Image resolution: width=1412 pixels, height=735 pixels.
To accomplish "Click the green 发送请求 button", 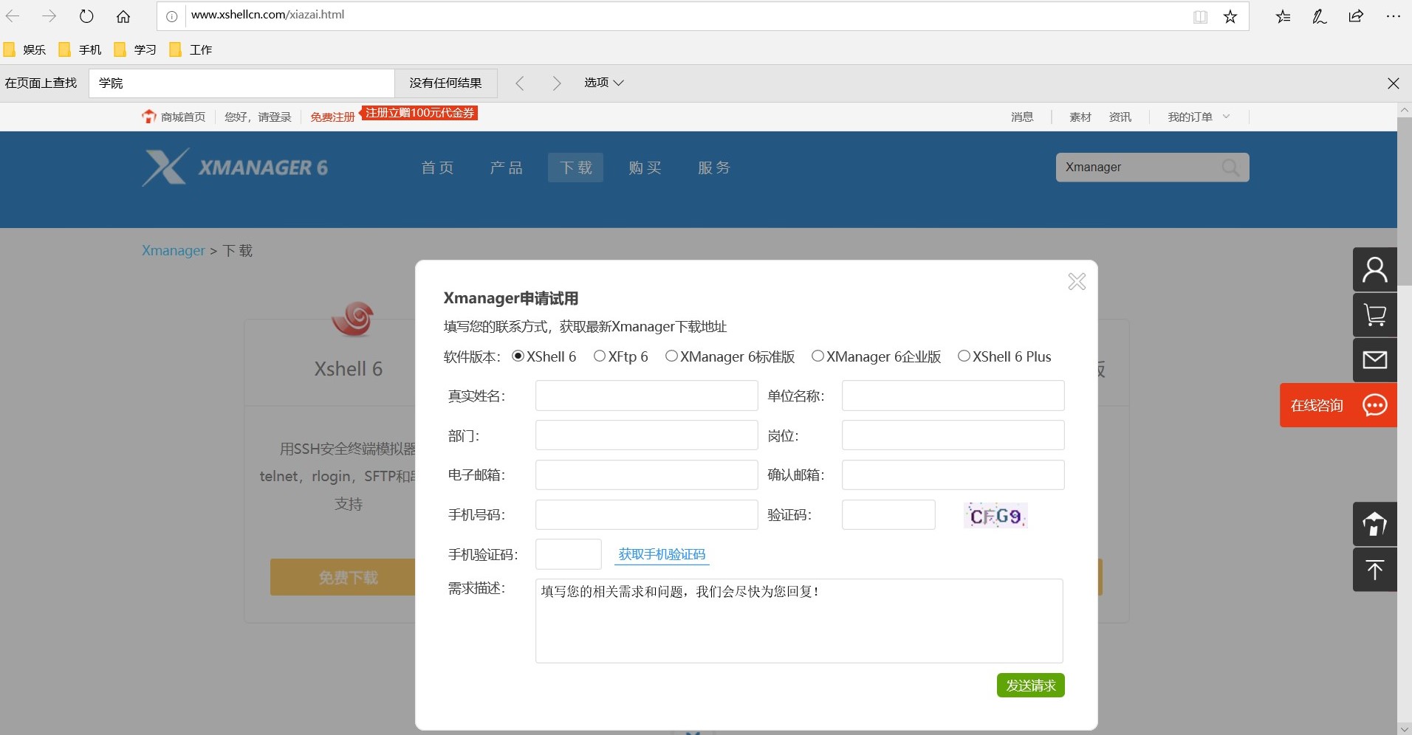I will [1031, 685].
